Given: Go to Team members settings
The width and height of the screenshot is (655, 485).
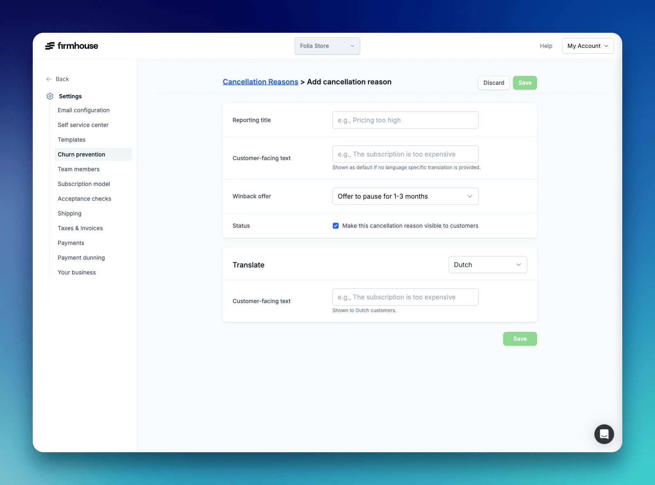Looking at the screenshot, I should pos(78,169).
